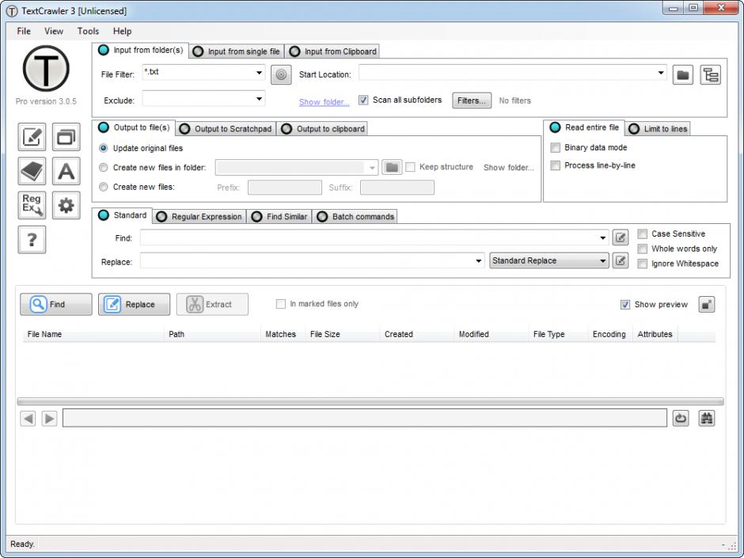Open the File menu
The width and height of the screenshot is (744, 558).
click(x=24, y=32)
